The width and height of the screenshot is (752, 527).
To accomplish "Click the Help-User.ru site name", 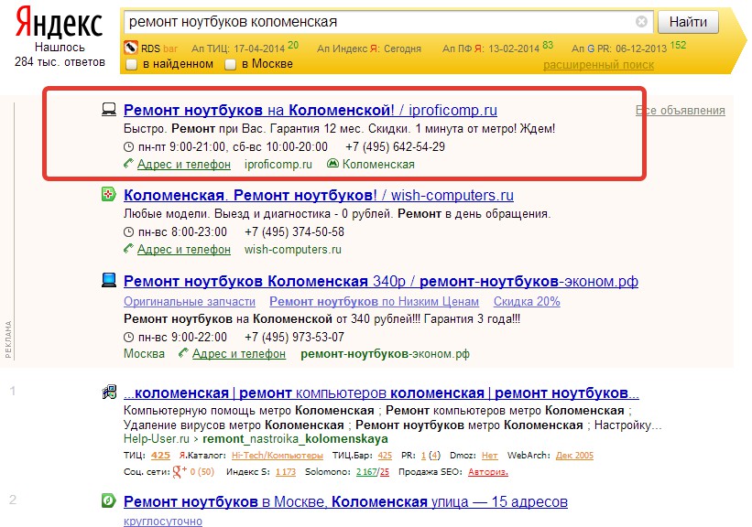I will [157, 439].
